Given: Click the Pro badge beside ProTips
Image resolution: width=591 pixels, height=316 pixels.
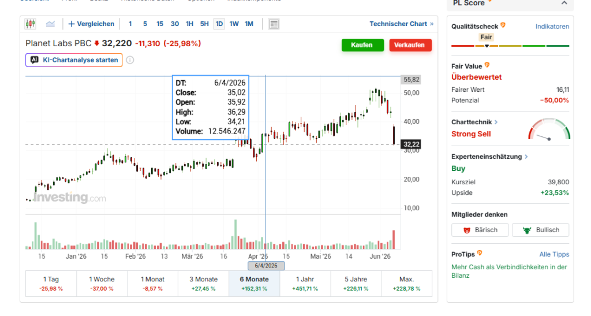Looking at the screenshot, I should 480,253.
